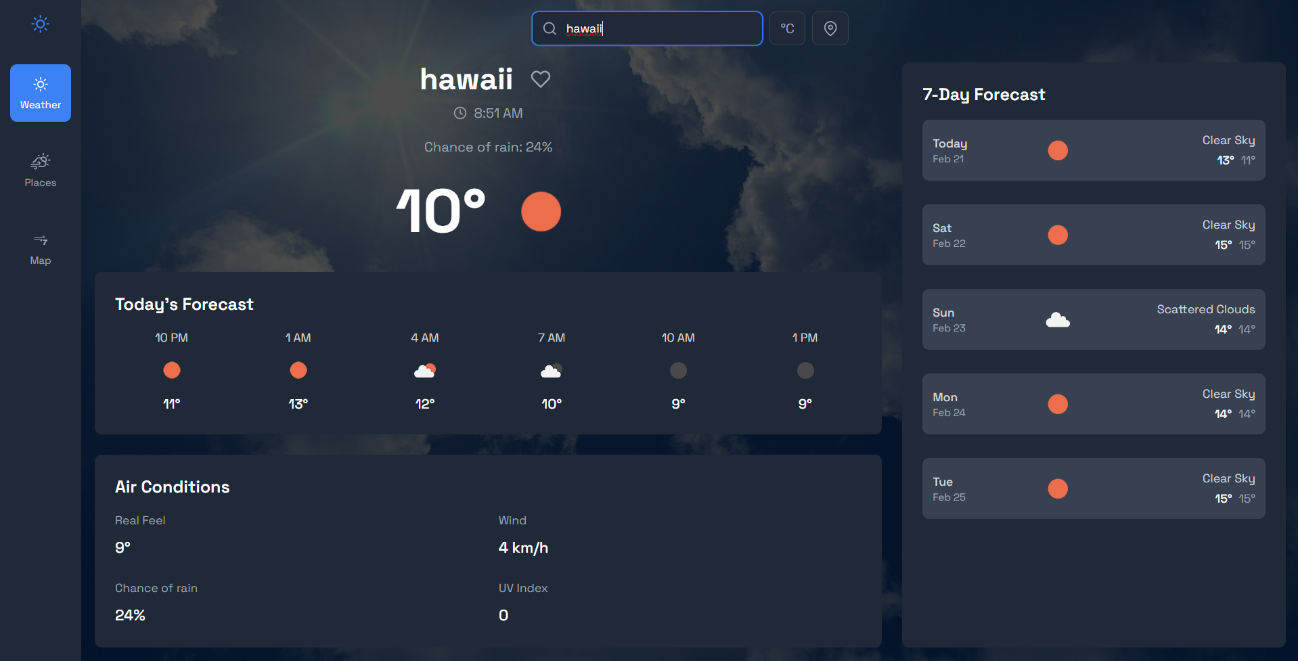The width and height of the screenshot is (1298, 661).
Task: Focus the city search field containing hawaii
Action: pos(647,28)
